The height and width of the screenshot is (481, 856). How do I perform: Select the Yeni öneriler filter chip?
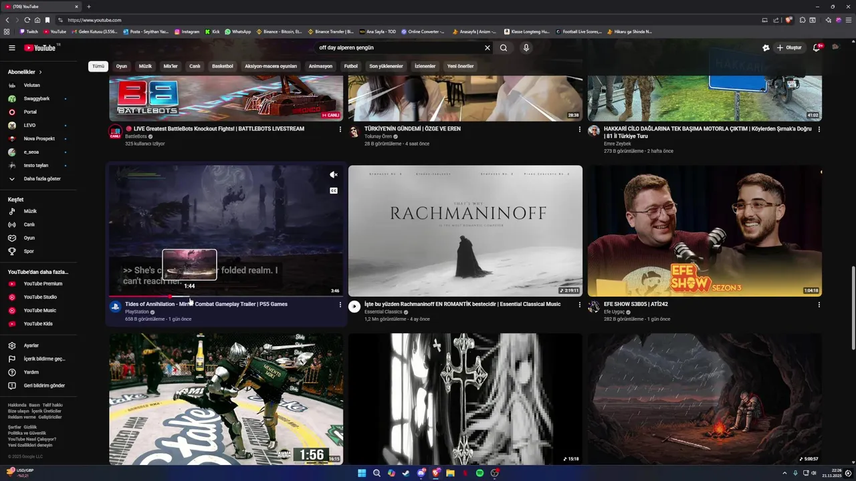(460, 66)
